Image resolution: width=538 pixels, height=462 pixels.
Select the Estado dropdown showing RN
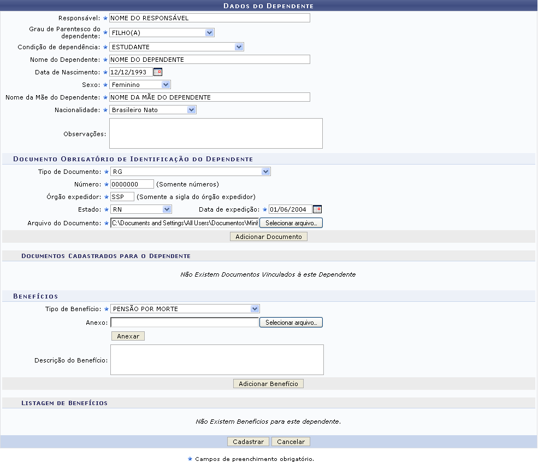(x=140, y=209)
